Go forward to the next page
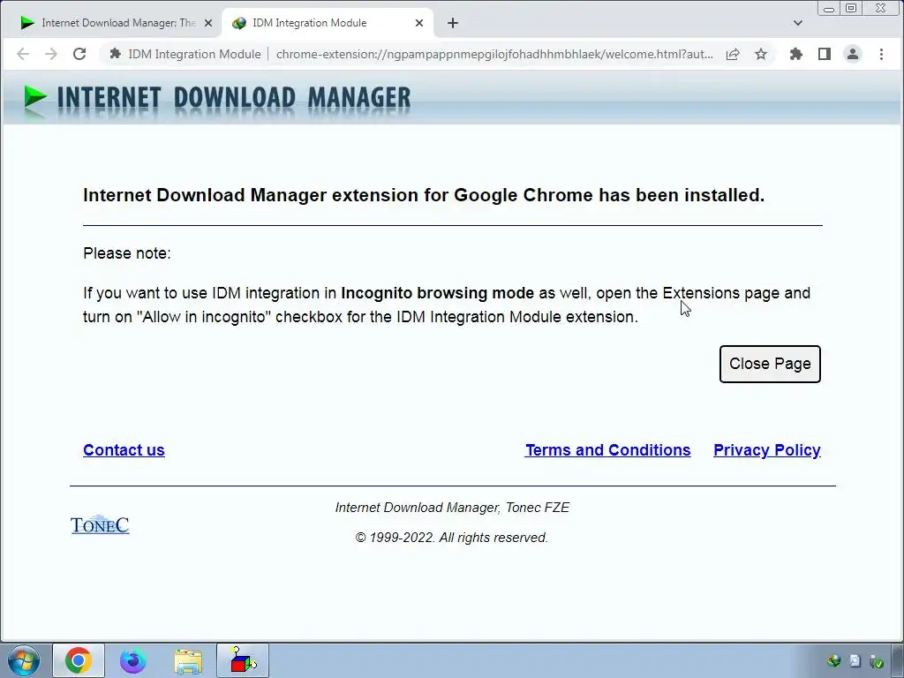This screenshot has height=678, width=904. coord(51,54)
